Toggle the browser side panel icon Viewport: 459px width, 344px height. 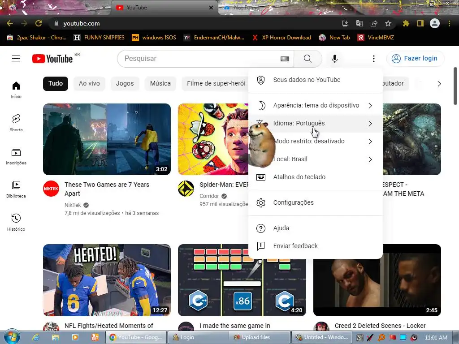[420, 23]
